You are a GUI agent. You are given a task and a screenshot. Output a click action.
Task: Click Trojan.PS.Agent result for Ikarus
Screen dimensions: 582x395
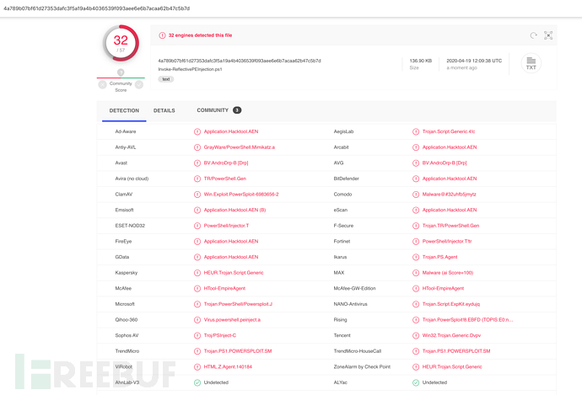pyautogui.click(x=439, y=257)
